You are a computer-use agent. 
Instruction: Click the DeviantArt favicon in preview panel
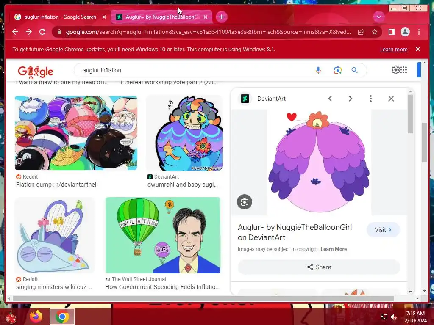[x=245, y=99]
